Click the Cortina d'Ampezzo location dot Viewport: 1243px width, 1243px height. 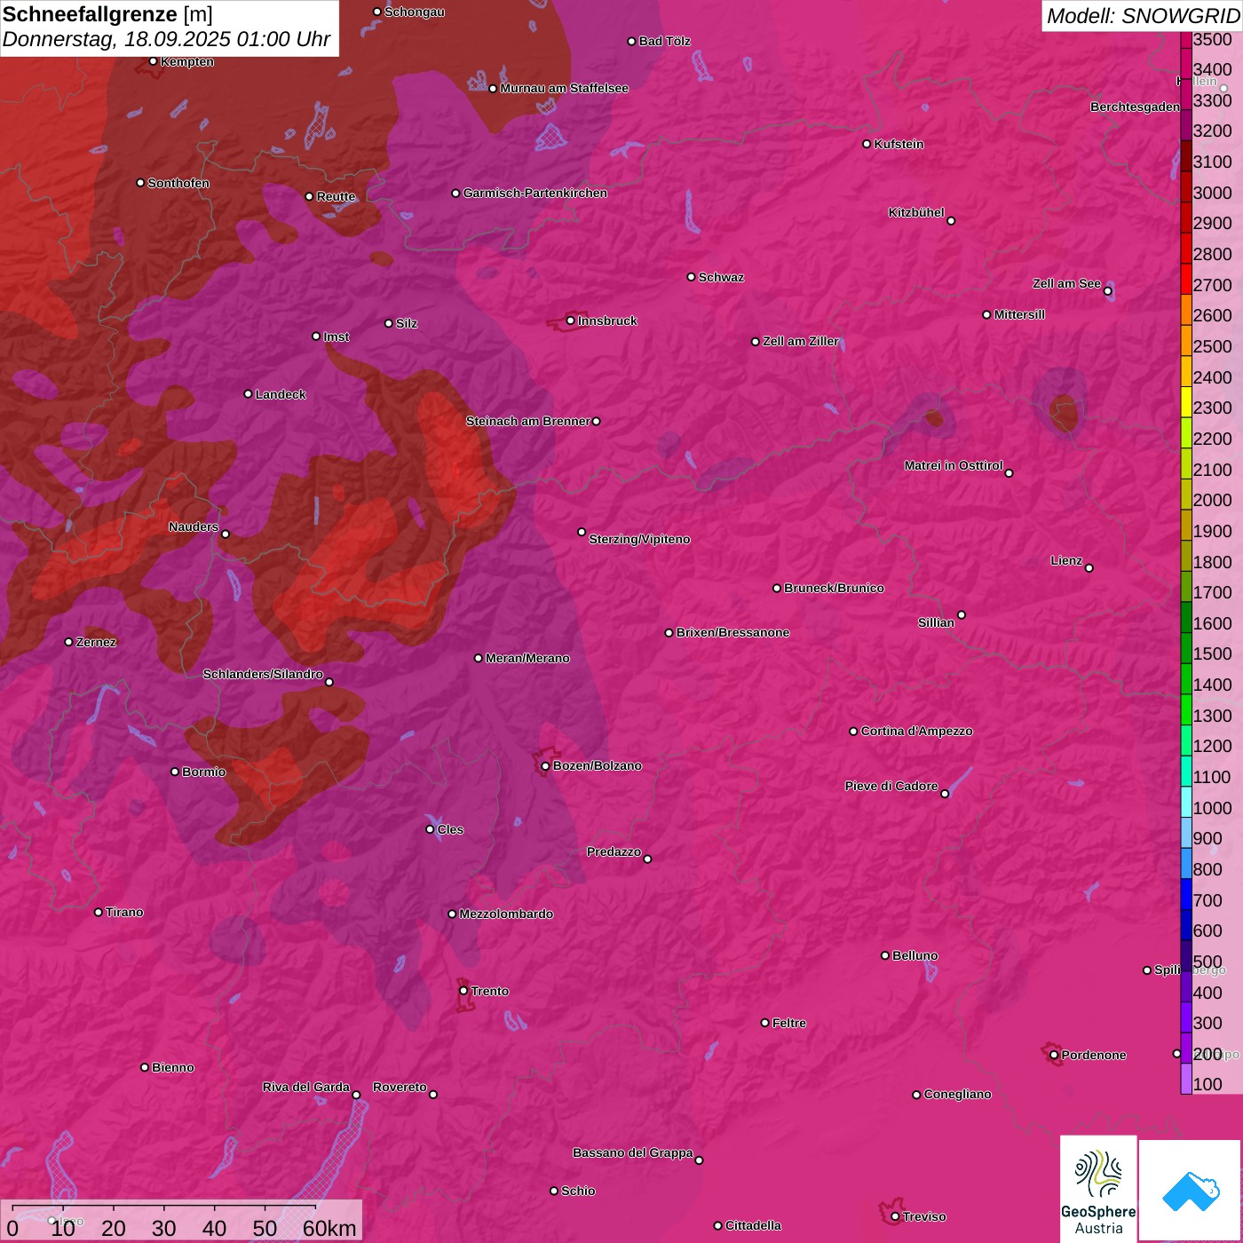click(853, 732)
